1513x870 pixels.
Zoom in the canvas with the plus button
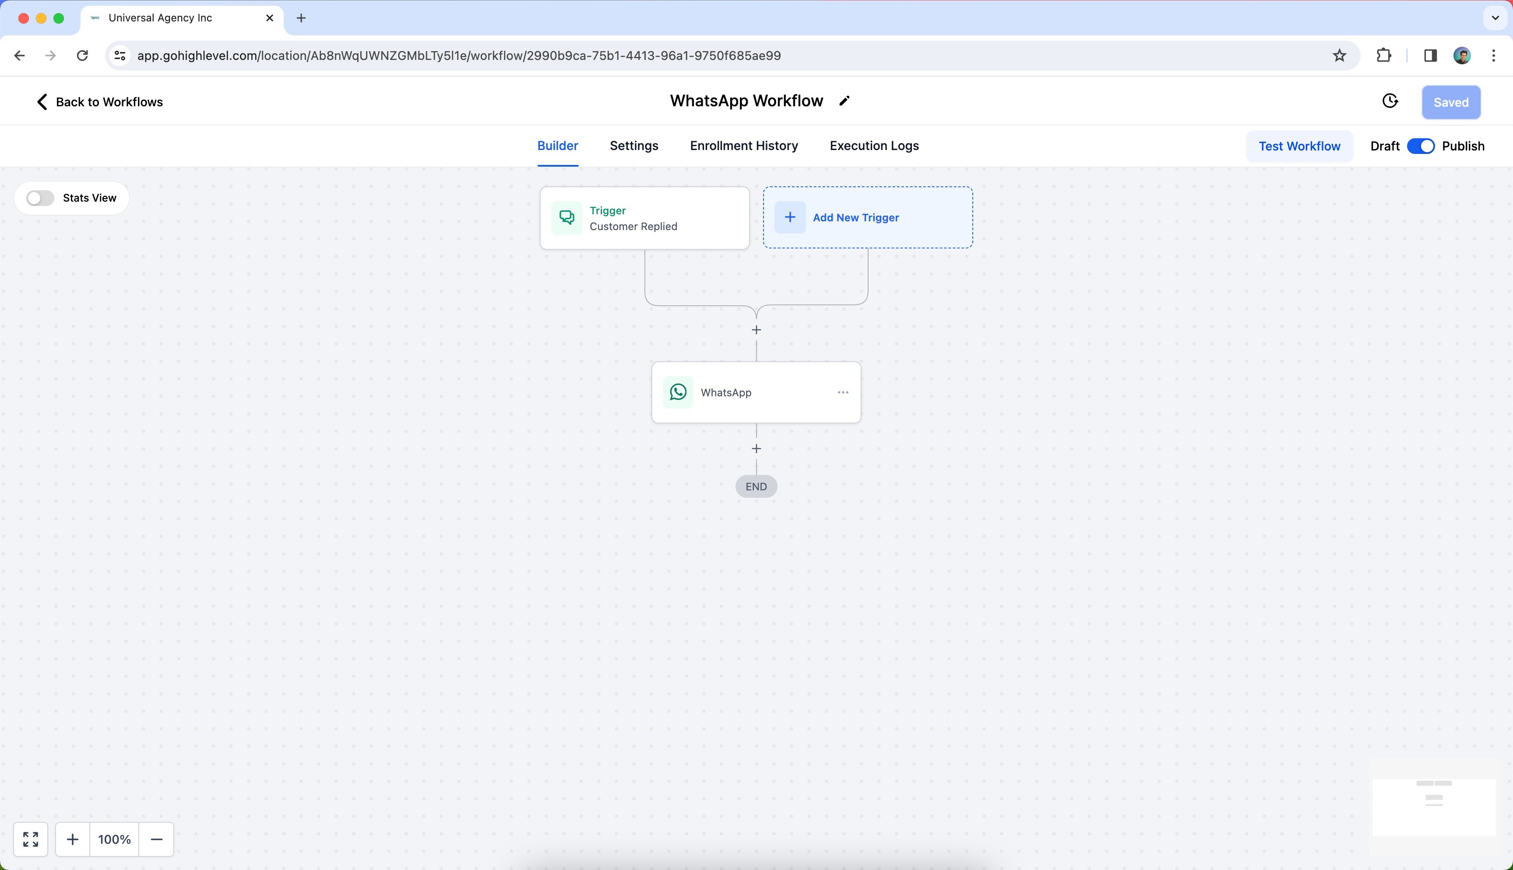click(72, 839)
